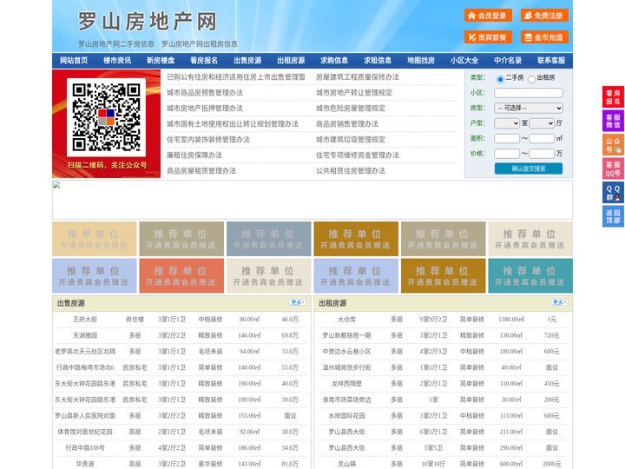
Task: Focus the minimum 价格 input field
Action: pyautogui.click(x=507, y=154)
